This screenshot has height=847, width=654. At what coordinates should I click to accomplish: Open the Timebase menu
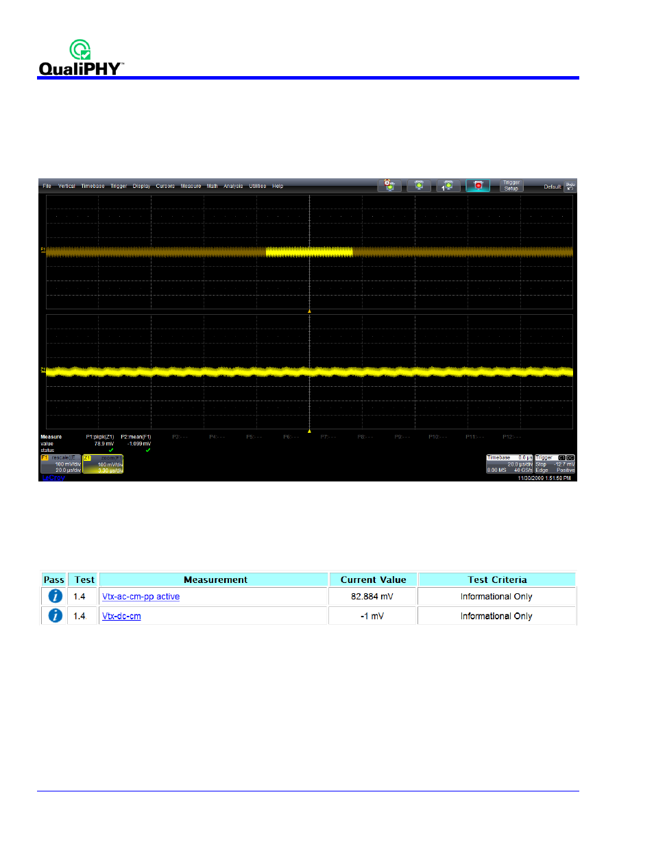coord(93,186)
